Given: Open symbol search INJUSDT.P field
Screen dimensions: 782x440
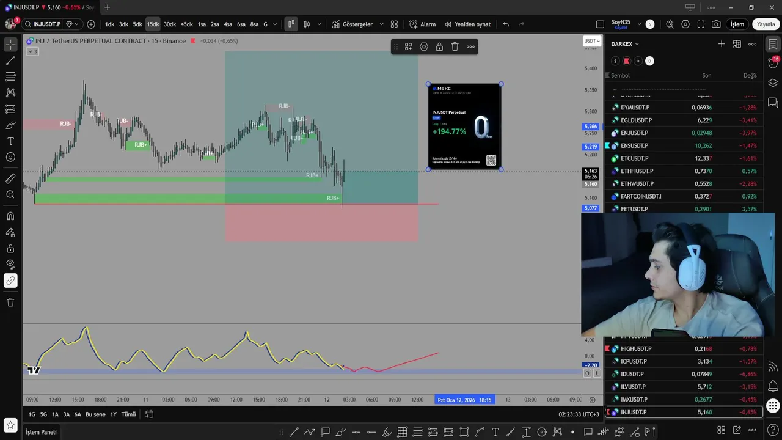Looking at the screenshot, I should tap(42, 24).
